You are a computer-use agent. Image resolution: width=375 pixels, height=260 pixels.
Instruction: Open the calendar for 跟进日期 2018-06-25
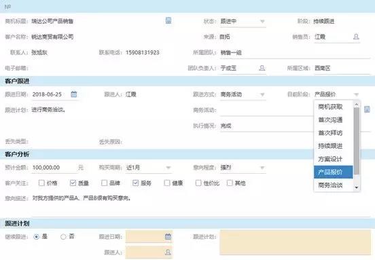(x=74, y=94)
